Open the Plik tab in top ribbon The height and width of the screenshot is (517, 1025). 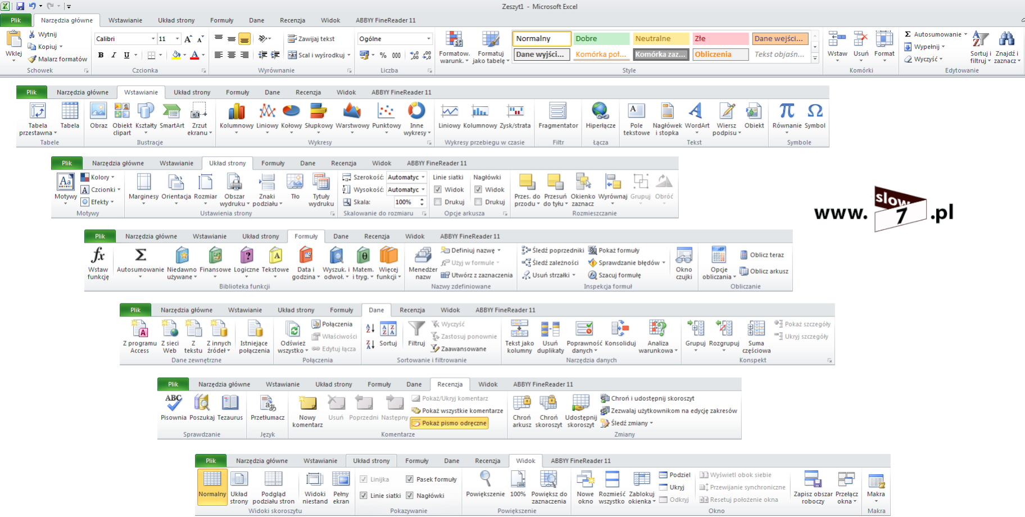coord(16,20)
